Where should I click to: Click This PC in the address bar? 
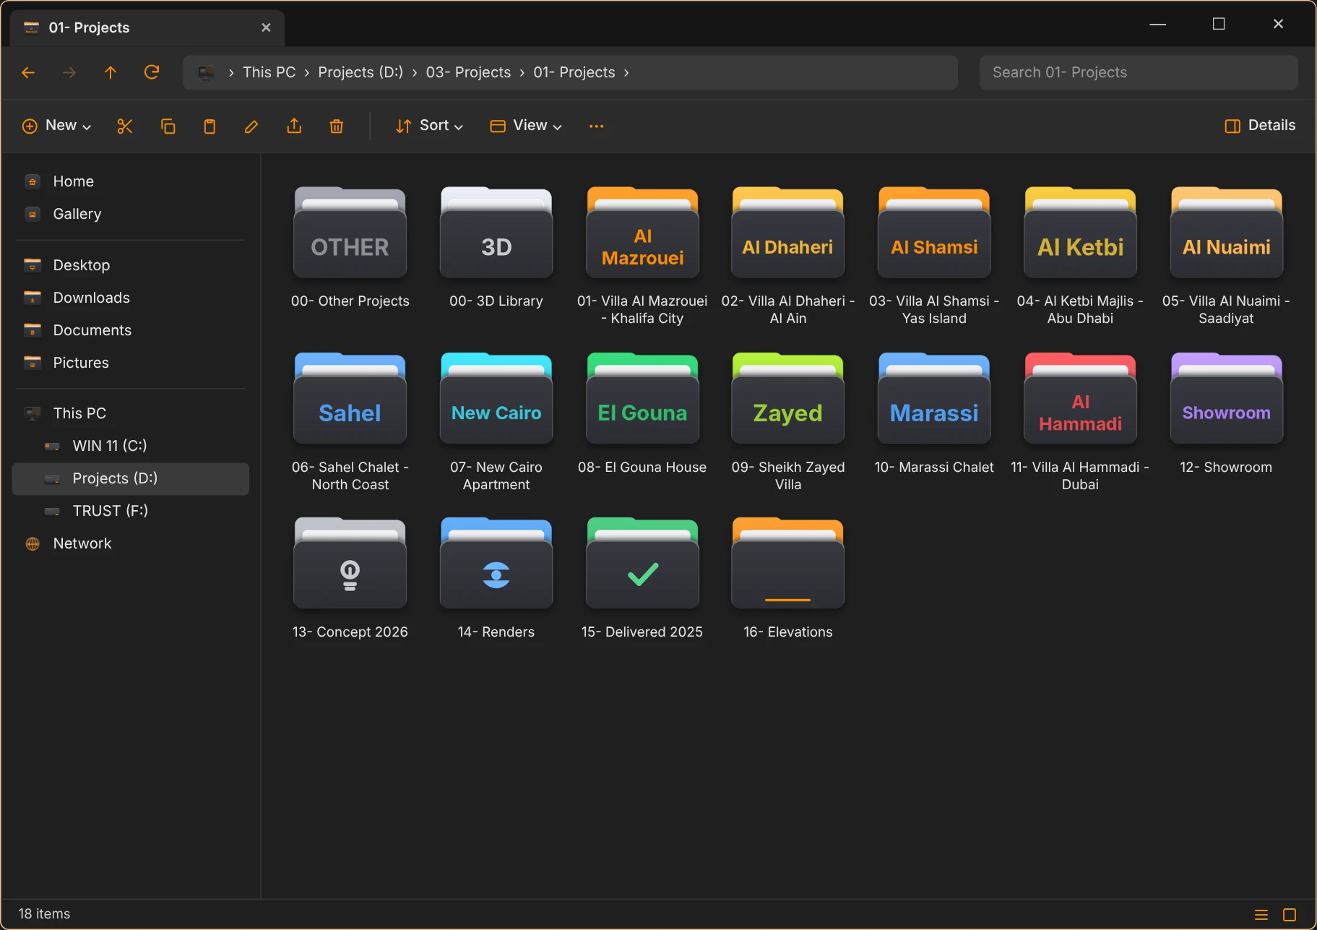pyautogui.click(x=269, y=72)
